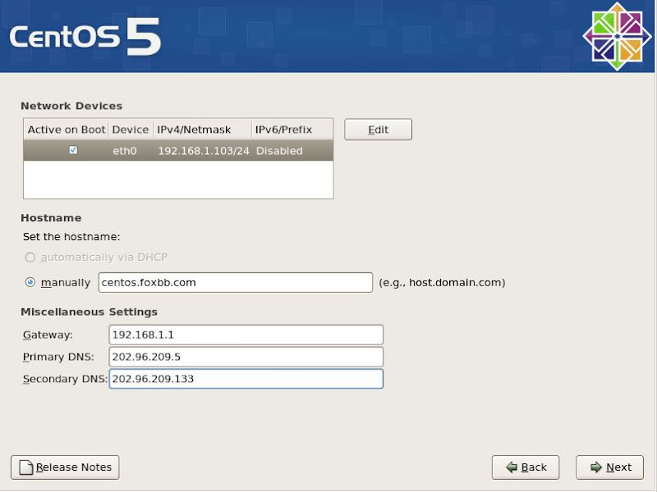
Task: Click the CentOS 5 title text in banner
Action: [85, 37]
